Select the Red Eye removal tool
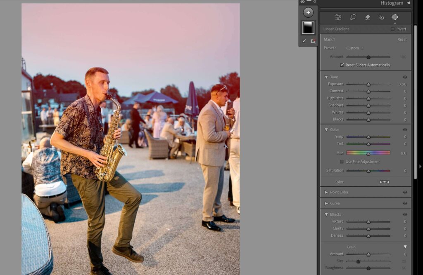Image resolution: width=423 pixels, height=275 pixels. [x=381, y=17]
